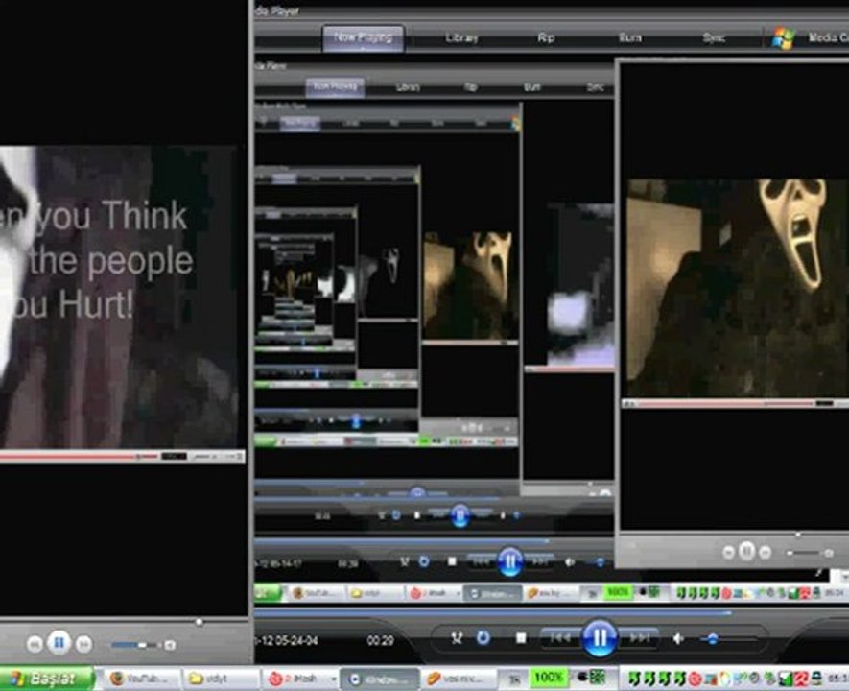Click the red round system tray icon
849x691 pixels.
[696, 679]
